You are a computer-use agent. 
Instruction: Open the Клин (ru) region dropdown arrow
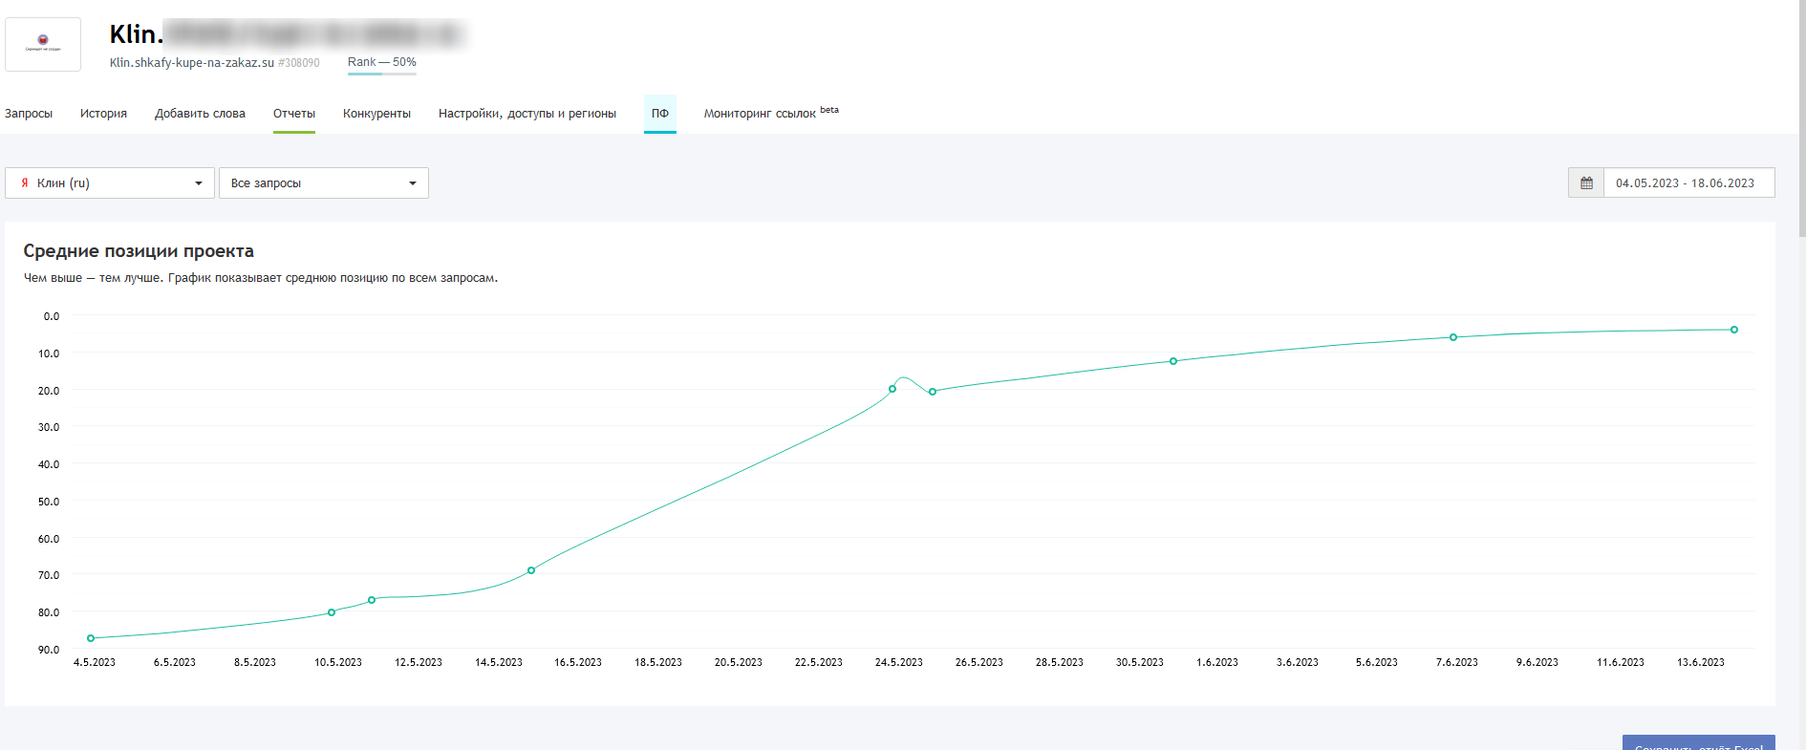(198, 183)
